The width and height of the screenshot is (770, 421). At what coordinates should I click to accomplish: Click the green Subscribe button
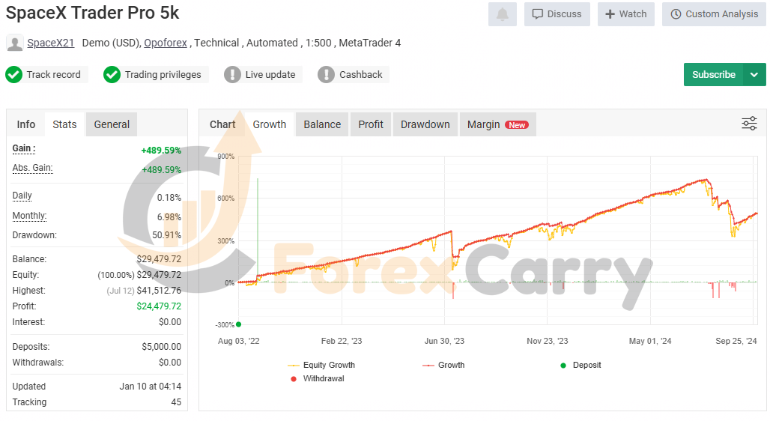(713, 75)
